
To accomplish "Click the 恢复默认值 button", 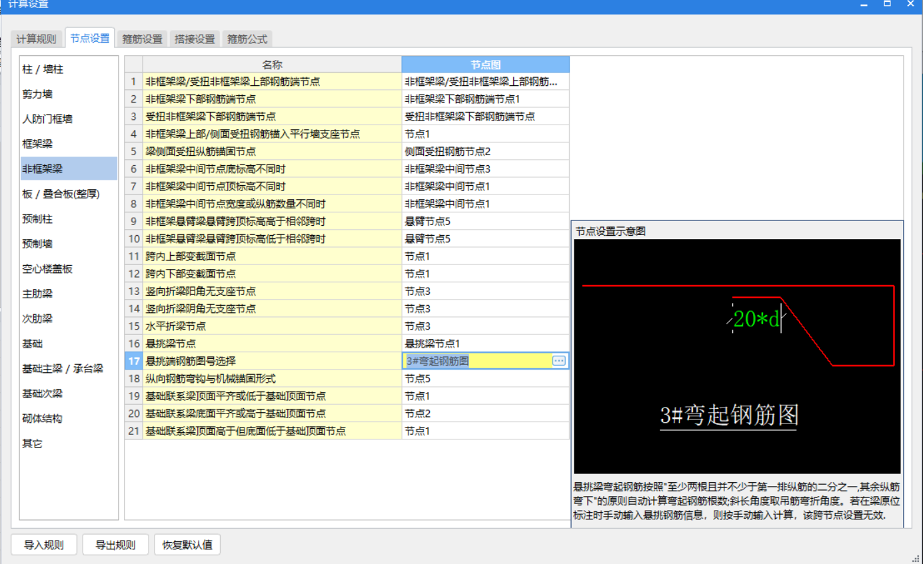I will (x=187, y=545).
